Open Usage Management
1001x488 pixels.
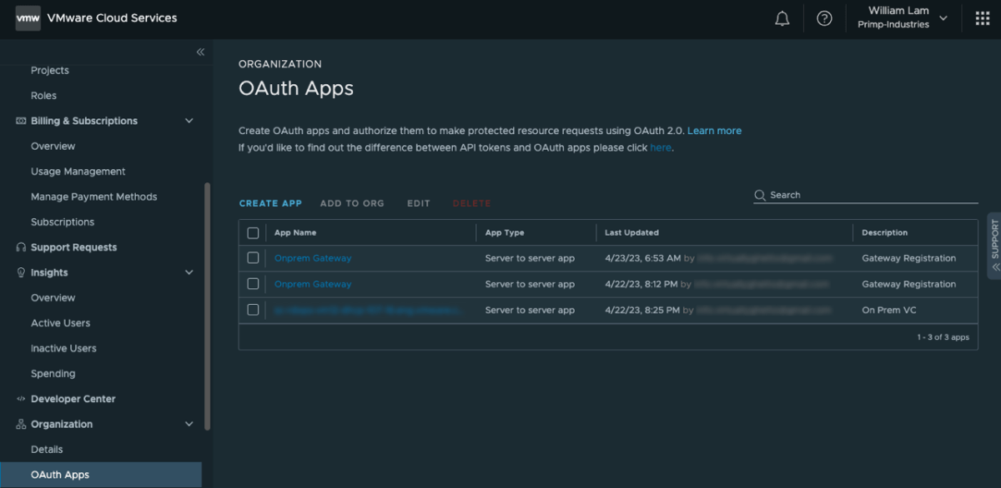78,172
